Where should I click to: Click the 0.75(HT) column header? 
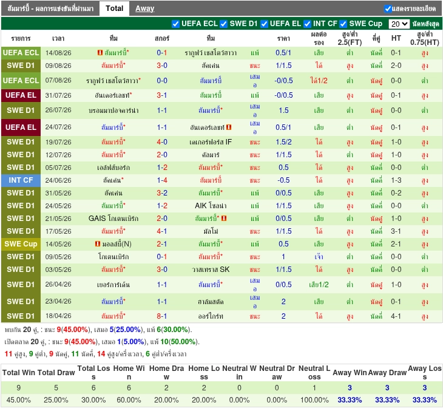(x=425, y=38)
